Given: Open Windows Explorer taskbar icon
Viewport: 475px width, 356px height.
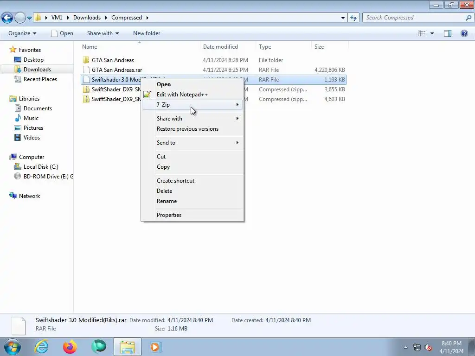Looking at the screenshot, I should point(128,347).
